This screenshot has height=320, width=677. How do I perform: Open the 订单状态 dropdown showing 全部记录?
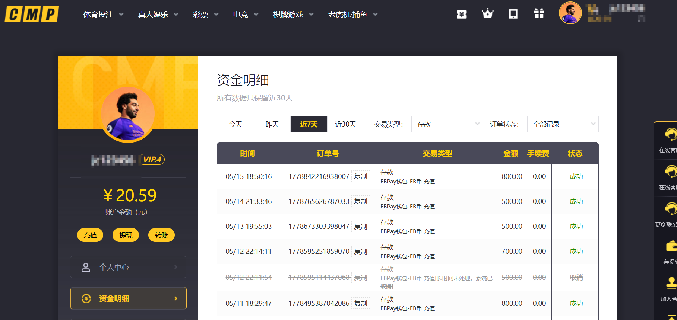[x=563, y=124]
